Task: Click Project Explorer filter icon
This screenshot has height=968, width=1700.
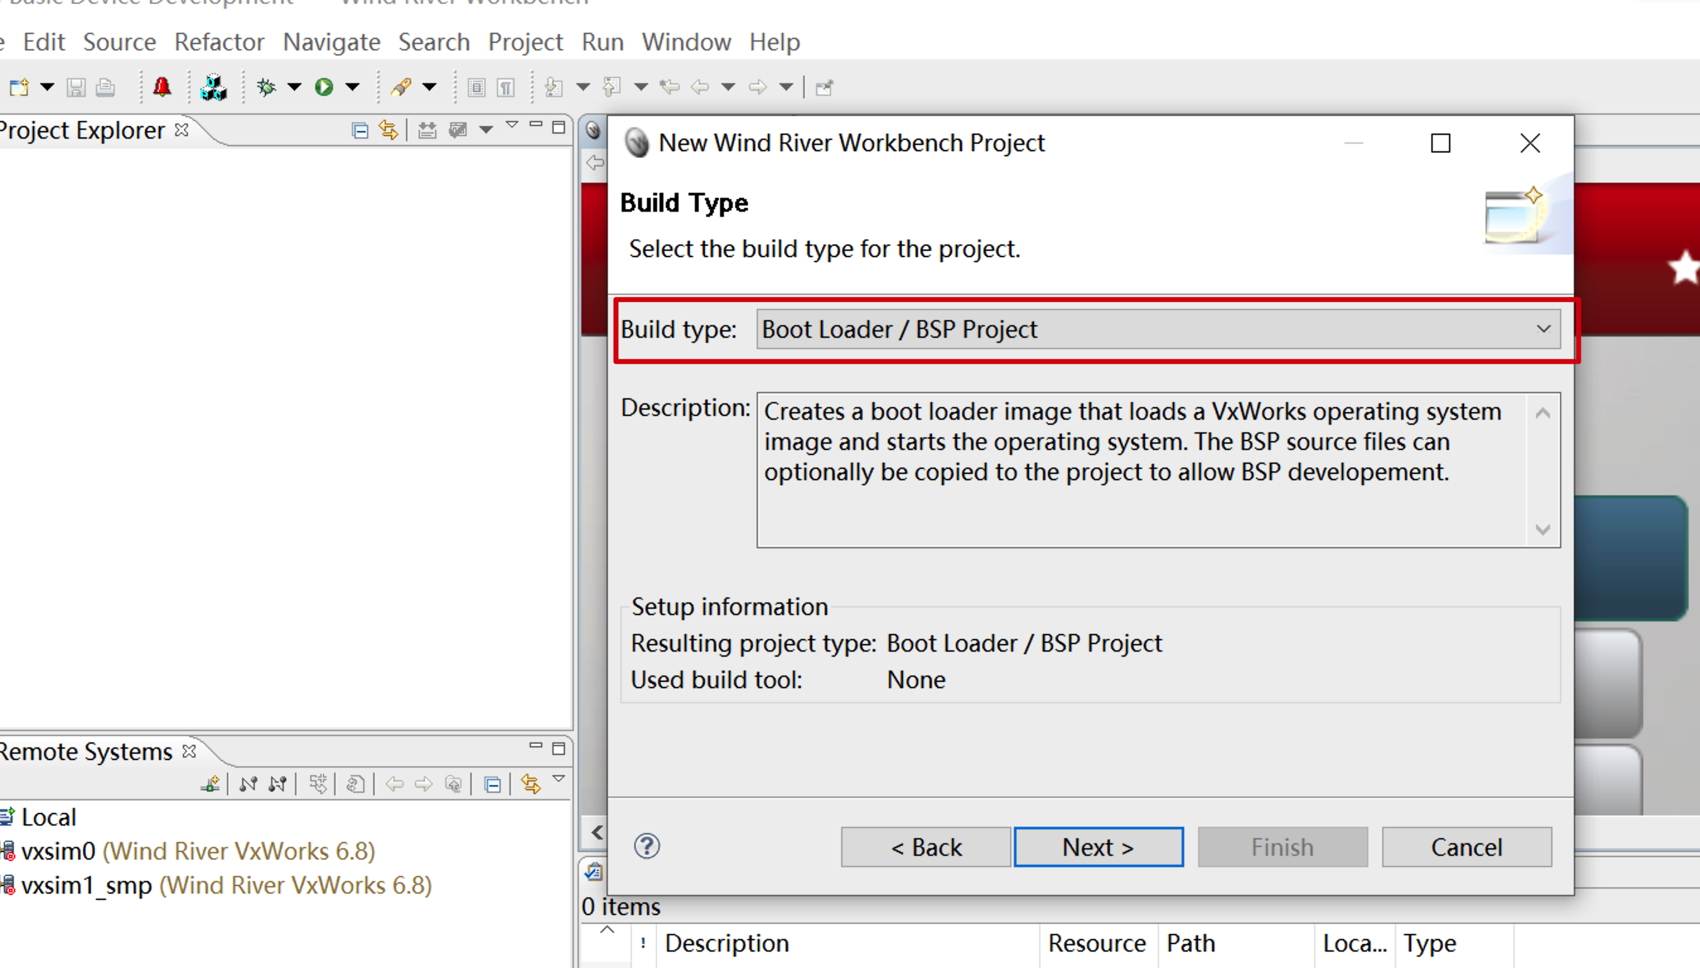Action: tap(458, 130)
